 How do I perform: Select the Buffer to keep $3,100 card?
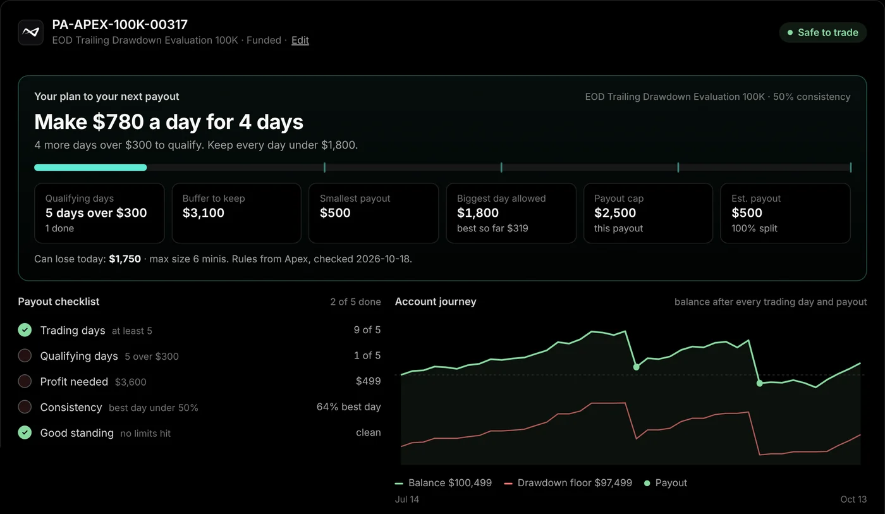(236, 213)
